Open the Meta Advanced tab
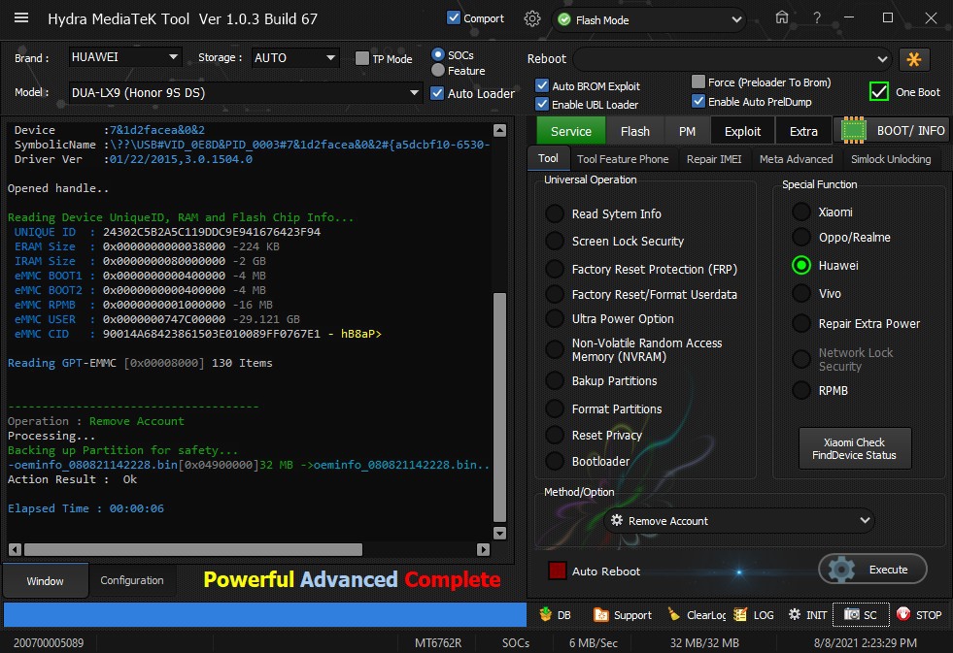This screenshot has height=653, width=953. pyautogui.click(x=797, y=159)
